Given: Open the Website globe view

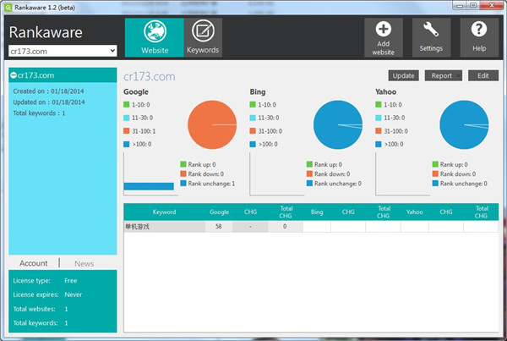Looking at the screenshot, I should click(x=155, y=37).
